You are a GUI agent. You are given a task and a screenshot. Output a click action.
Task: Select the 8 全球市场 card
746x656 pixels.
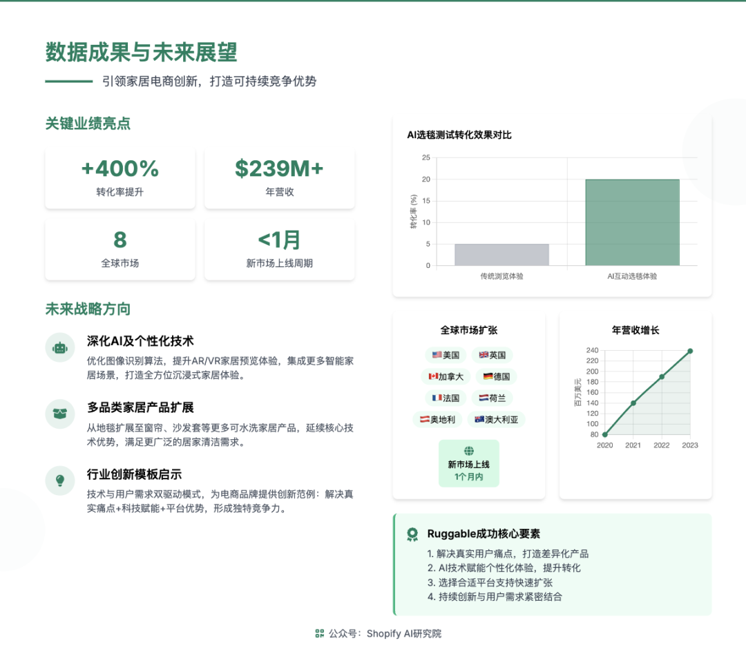point(120,249)
